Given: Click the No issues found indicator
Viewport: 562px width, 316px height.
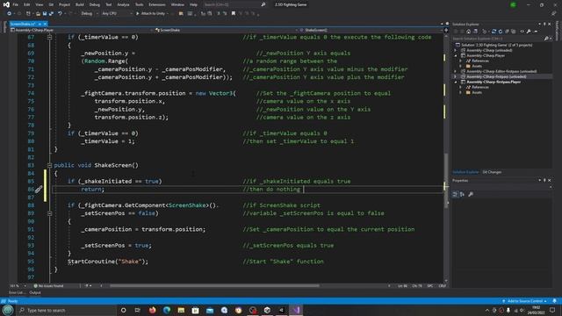Looking at the screenshot, I should (x=48, y=286).
